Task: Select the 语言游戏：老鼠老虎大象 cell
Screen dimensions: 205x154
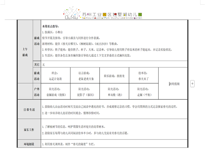Action: [x=85, y=75]
